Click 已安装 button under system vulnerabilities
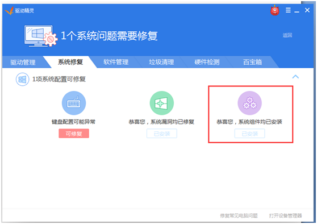The height and width of the screenshot is (224, 317). [162, 134]
